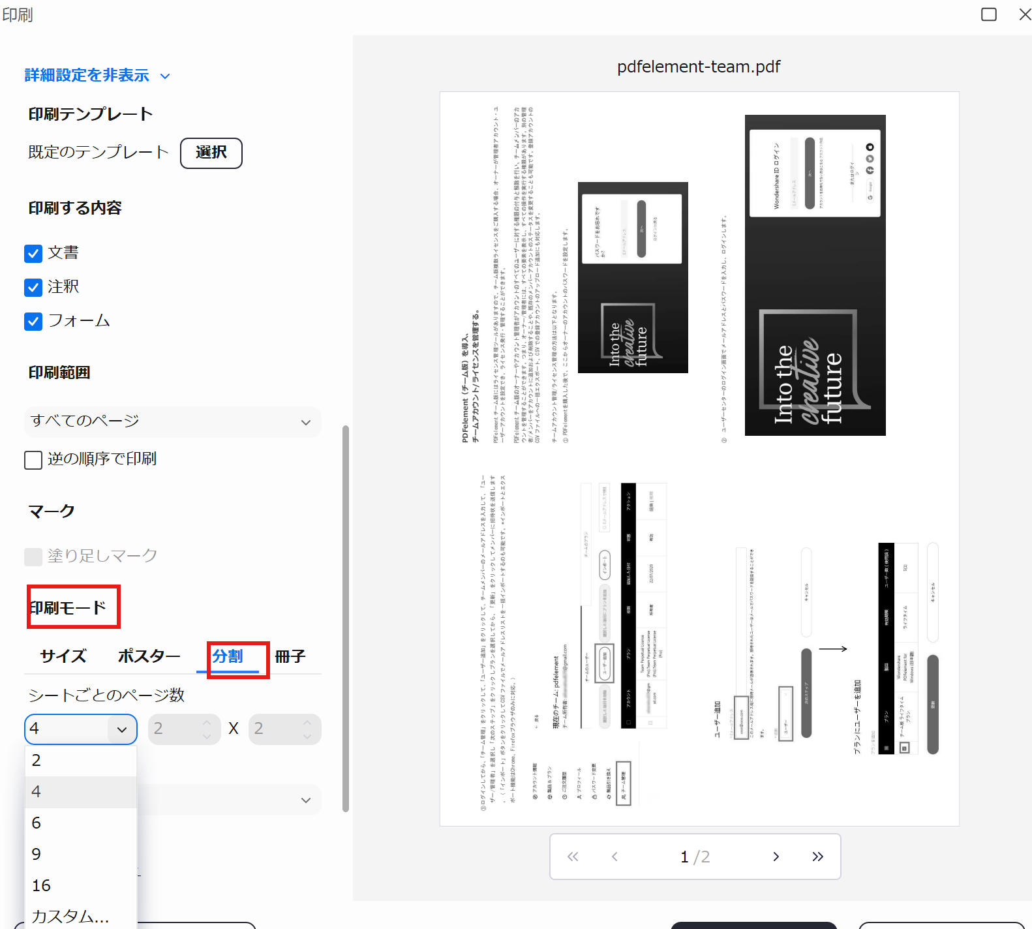The width and height of the screenshot is (1032, 929).
Task: Click the print preview page thumbnail
Action: point(699,459)
